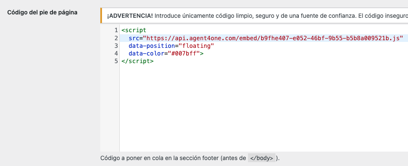Click line number 4 in the gutter
This screenshot has width=408, height=166.
(x=116, y=54)
